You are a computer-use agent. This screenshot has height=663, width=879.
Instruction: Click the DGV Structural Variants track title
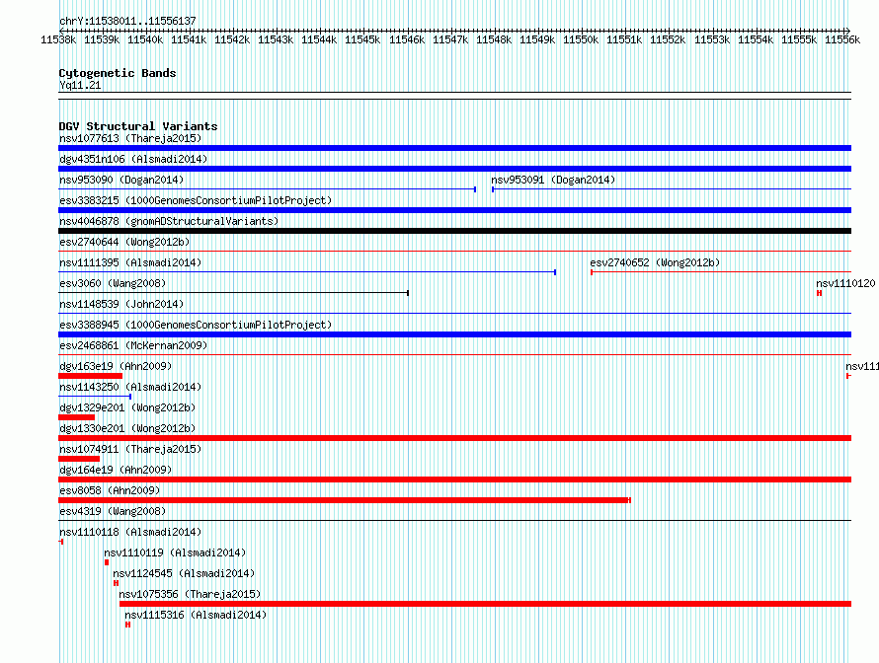tap(138, 126)
